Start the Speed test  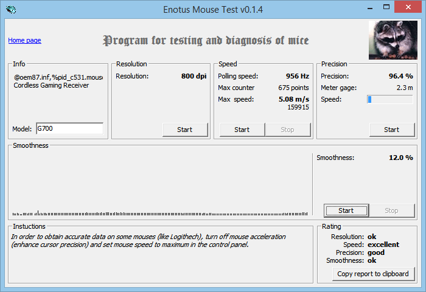(x=242, y=130)
